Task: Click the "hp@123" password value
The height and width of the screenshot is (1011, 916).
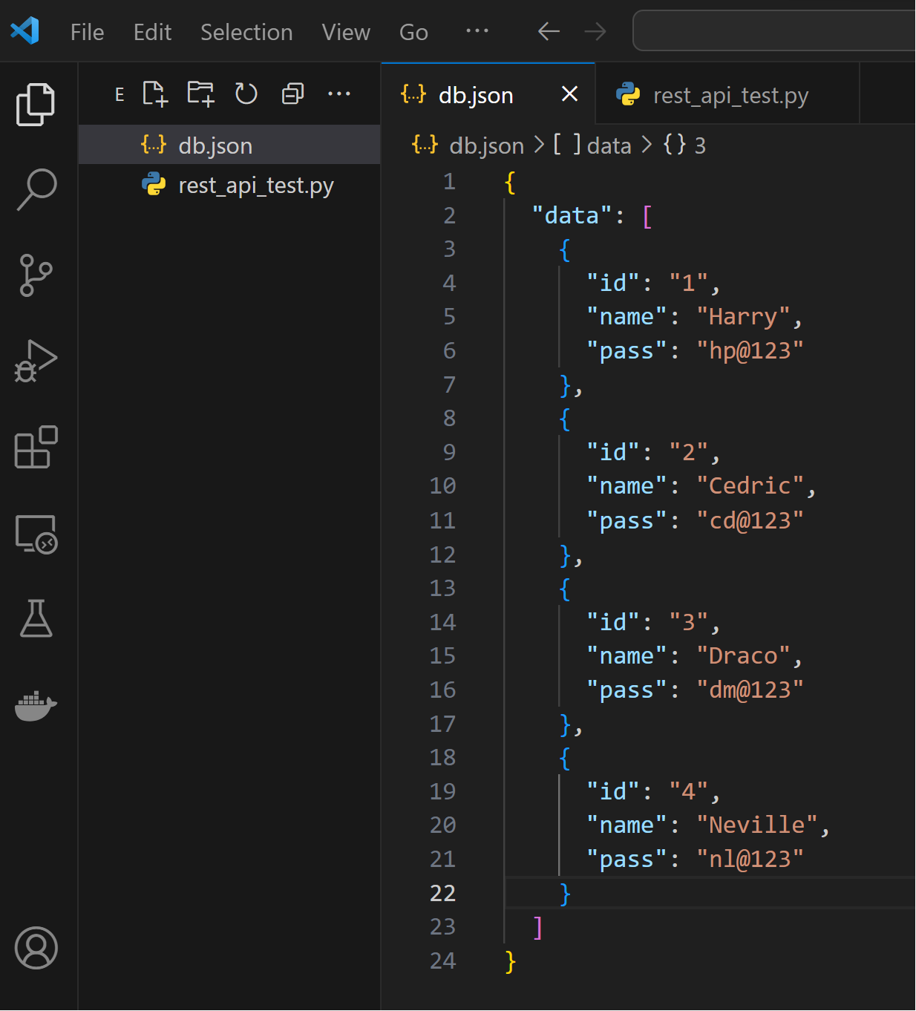Action: (x=750, y=351)
